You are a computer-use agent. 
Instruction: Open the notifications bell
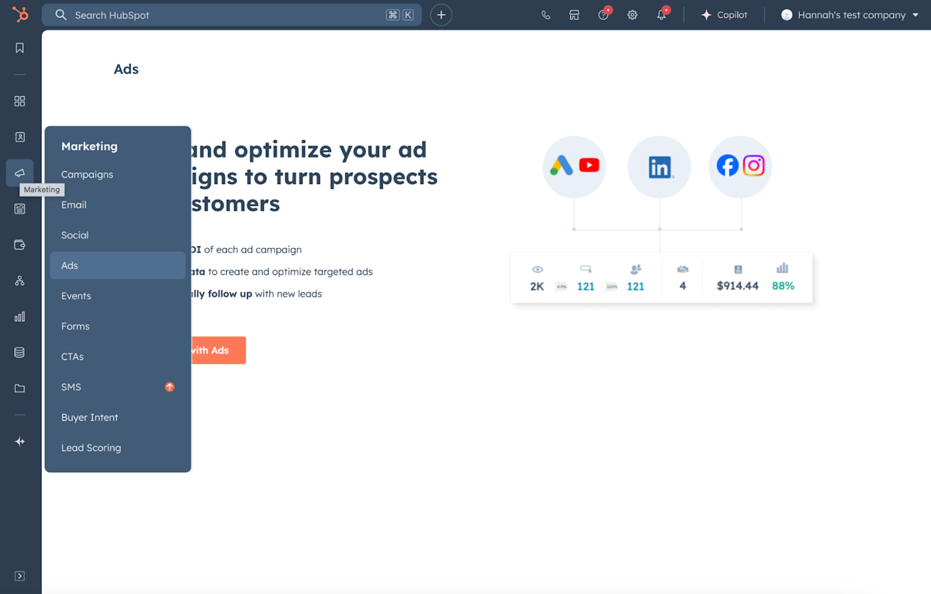pyautogui.click(x=662, y=15)
